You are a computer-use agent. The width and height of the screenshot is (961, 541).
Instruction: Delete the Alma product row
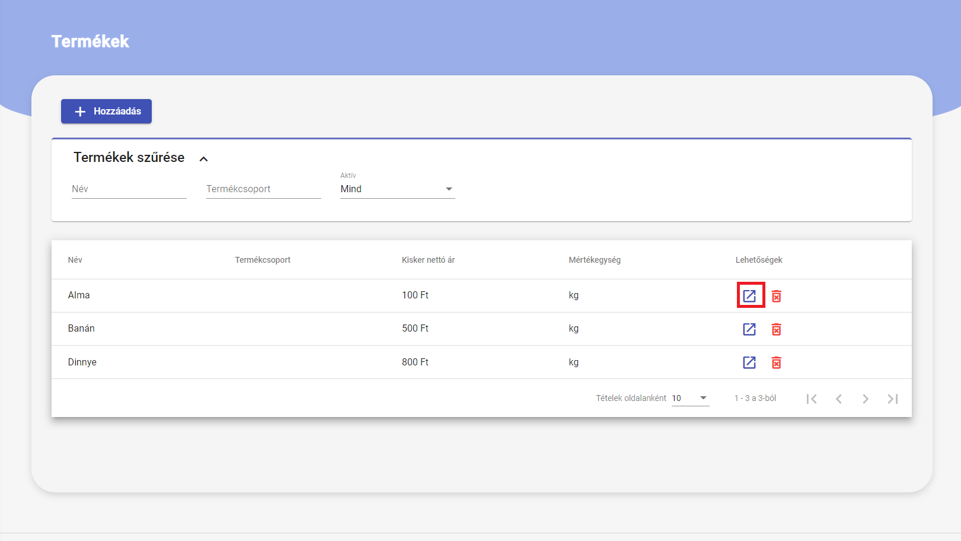(776, 296)
